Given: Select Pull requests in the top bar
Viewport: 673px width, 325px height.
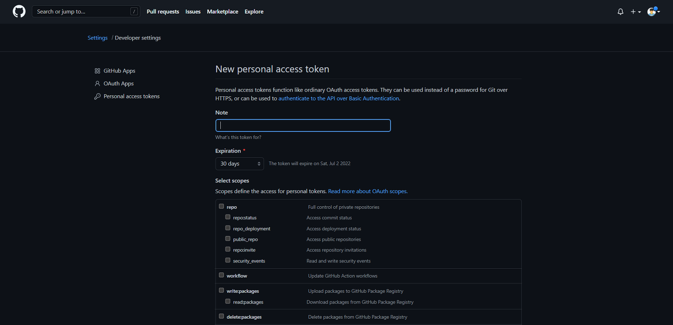Looking at the screenshot, I should [x=162, y=11].
